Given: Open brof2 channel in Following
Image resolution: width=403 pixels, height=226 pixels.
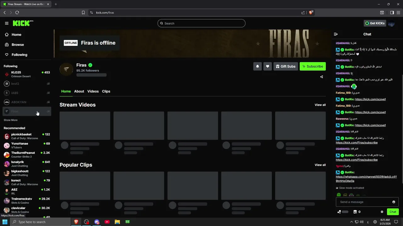Looking at the screenshot, I should click(27, 84).
